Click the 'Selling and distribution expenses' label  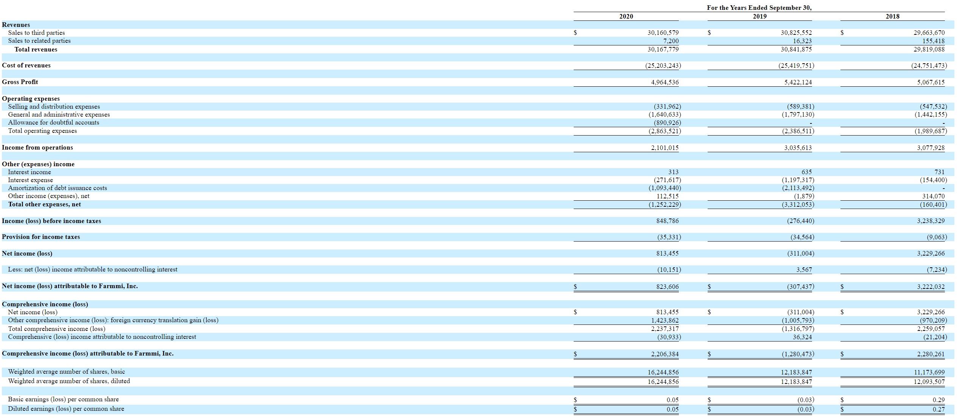54,106
